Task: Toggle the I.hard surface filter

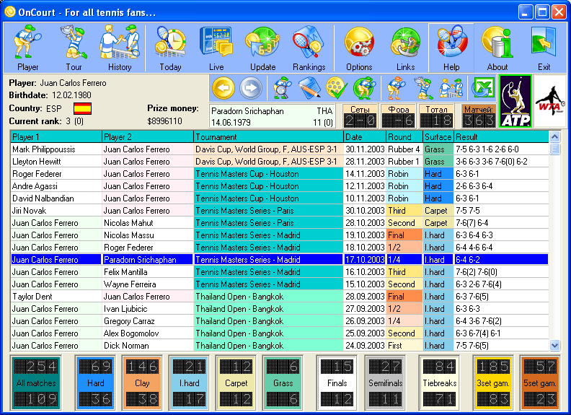Action: coord(189,383)
